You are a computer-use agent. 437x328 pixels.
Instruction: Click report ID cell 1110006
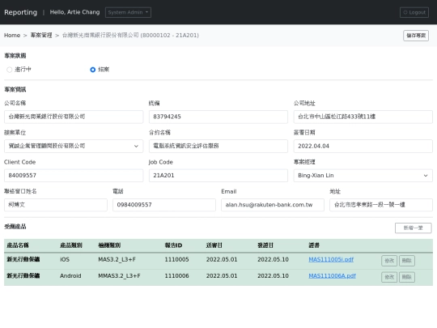coord(176,276)
